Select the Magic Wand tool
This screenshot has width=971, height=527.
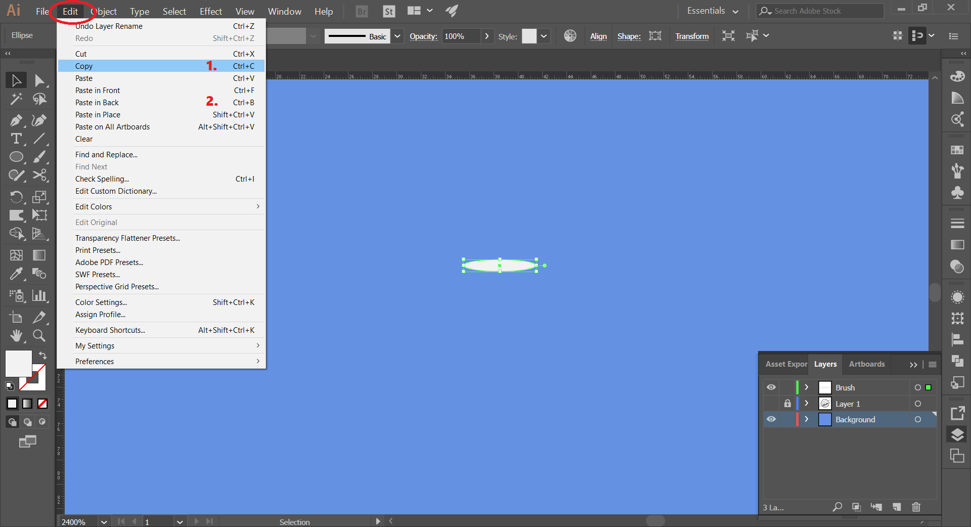(x=16, y=99)
